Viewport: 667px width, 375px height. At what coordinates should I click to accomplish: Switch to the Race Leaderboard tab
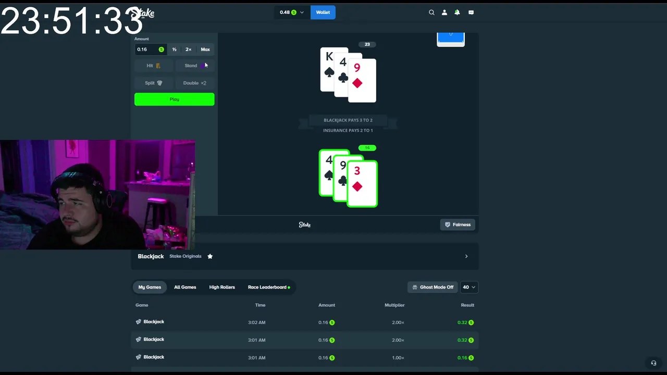click(x=269, y=287)
